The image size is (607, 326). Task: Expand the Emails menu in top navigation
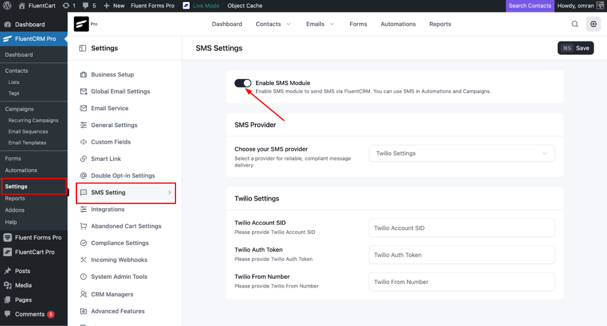(x=320, y=24)
